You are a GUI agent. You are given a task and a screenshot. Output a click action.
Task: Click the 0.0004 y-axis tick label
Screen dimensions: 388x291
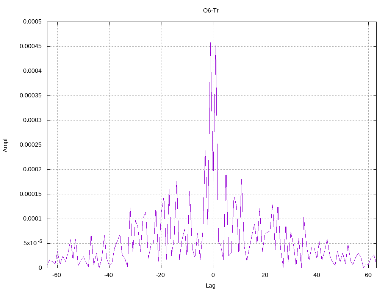(x=33, y=71)
